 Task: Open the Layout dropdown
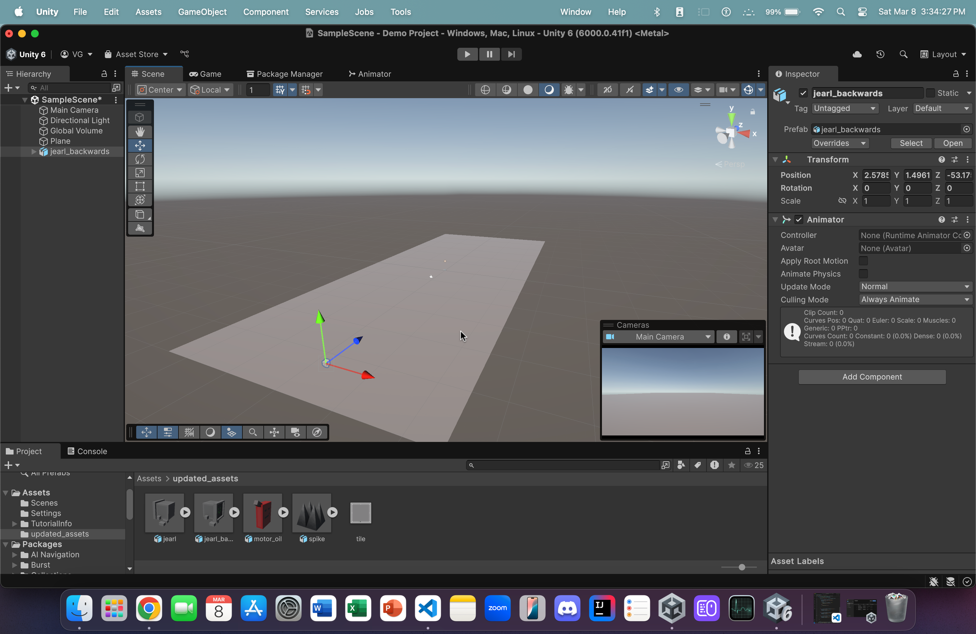(943, 54)
